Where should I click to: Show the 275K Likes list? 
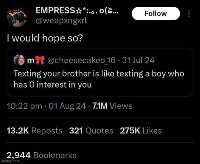point(141,131)
